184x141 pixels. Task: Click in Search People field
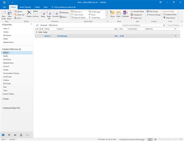tap(170, 11)
